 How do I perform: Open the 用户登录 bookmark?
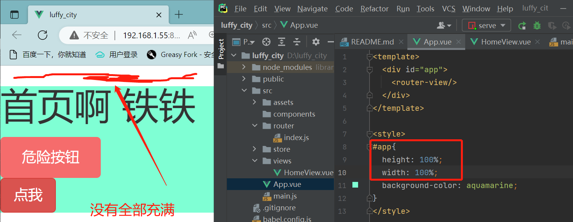(x=117, y=55)
